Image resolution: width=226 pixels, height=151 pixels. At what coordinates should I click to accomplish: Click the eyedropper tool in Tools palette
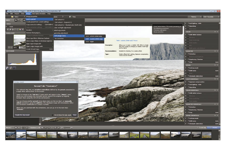coord(22,29)
